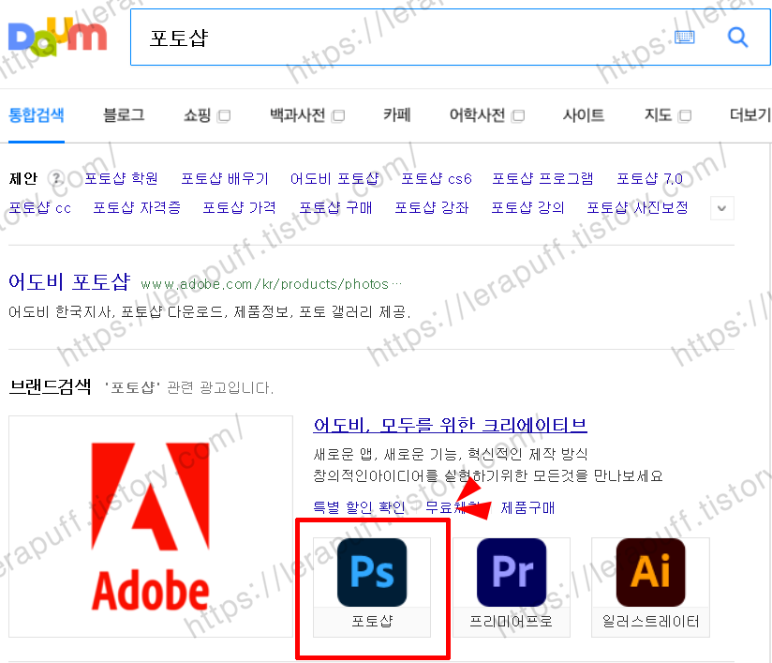772x663 pixels.
Task: Click the 무료체험 link
Action: pyautogui.click(x=453, y=507)
